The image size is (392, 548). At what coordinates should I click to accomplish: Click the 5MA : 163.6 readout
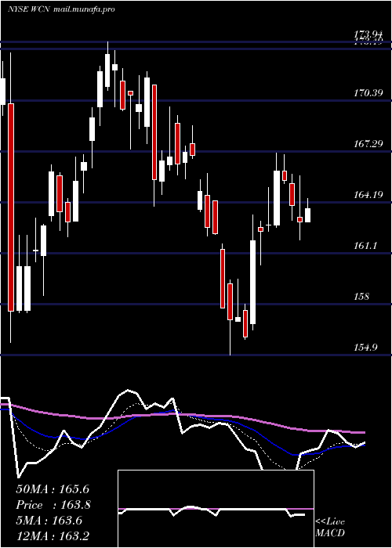click(x=49, y=521)
